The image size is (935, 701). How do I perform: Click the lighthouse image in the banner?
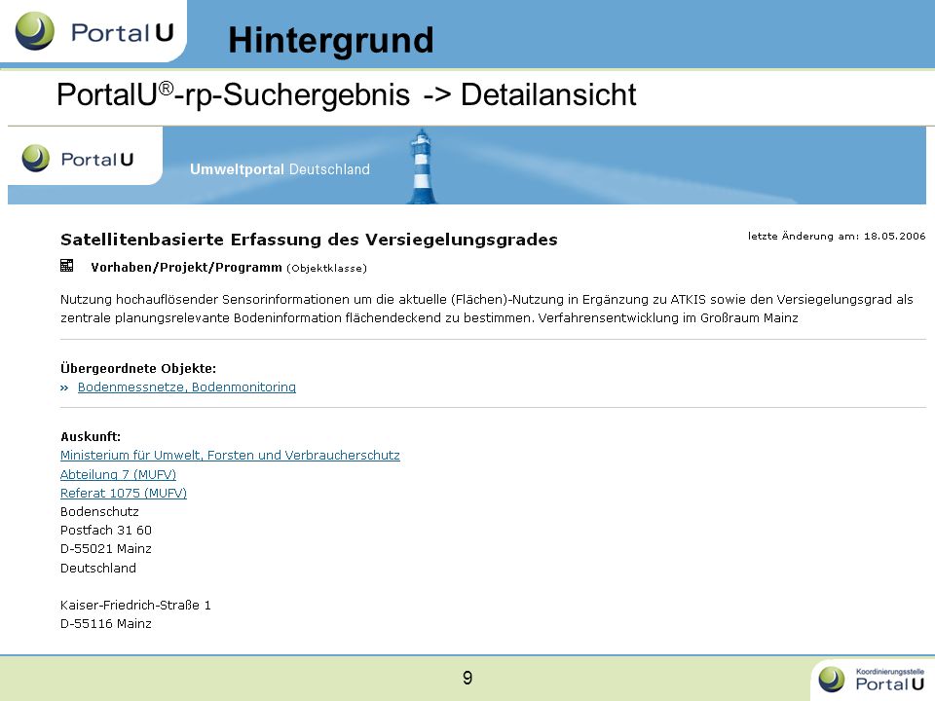422,166
